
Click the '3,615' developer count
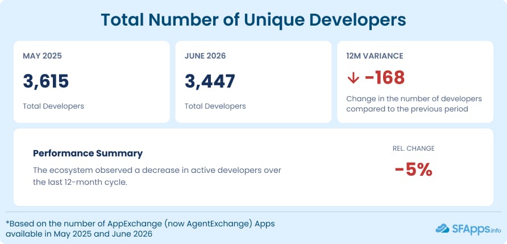point(45,81)
